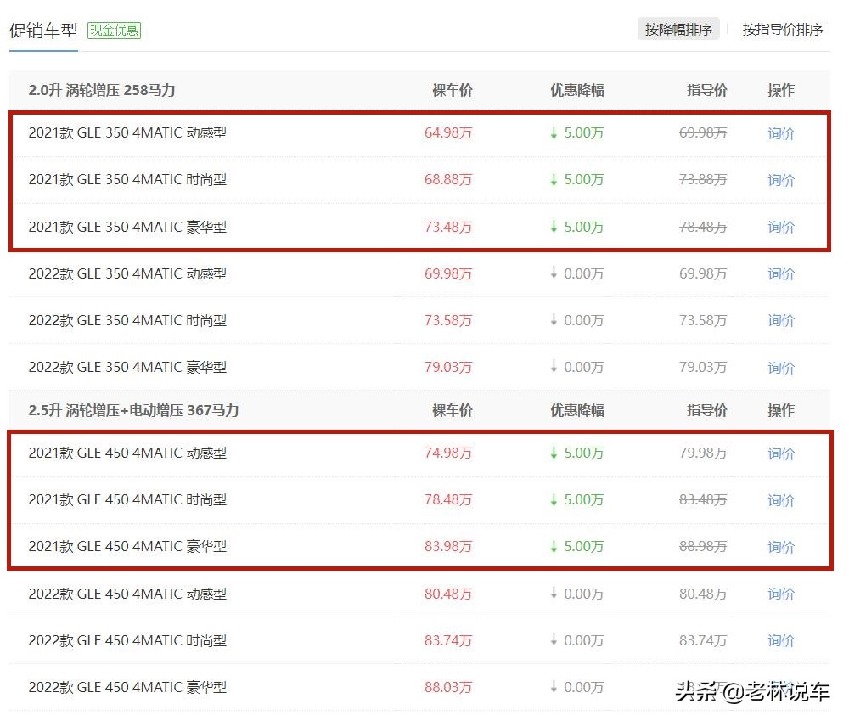Click the struck-through 69.98万 guide price
Screen dimensions: 849x721
[702, 132]
